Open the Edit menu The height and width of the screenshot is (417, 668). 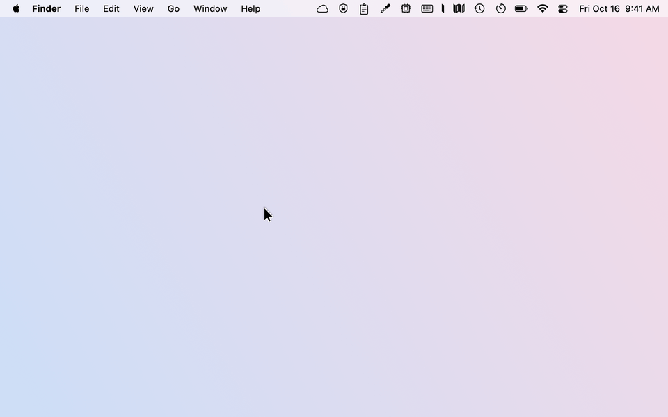coord(111,8)
